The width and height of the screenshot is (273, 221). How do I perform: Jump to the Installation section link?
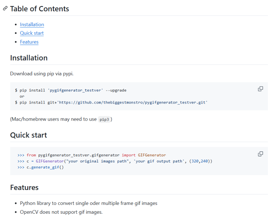(32, 24)
